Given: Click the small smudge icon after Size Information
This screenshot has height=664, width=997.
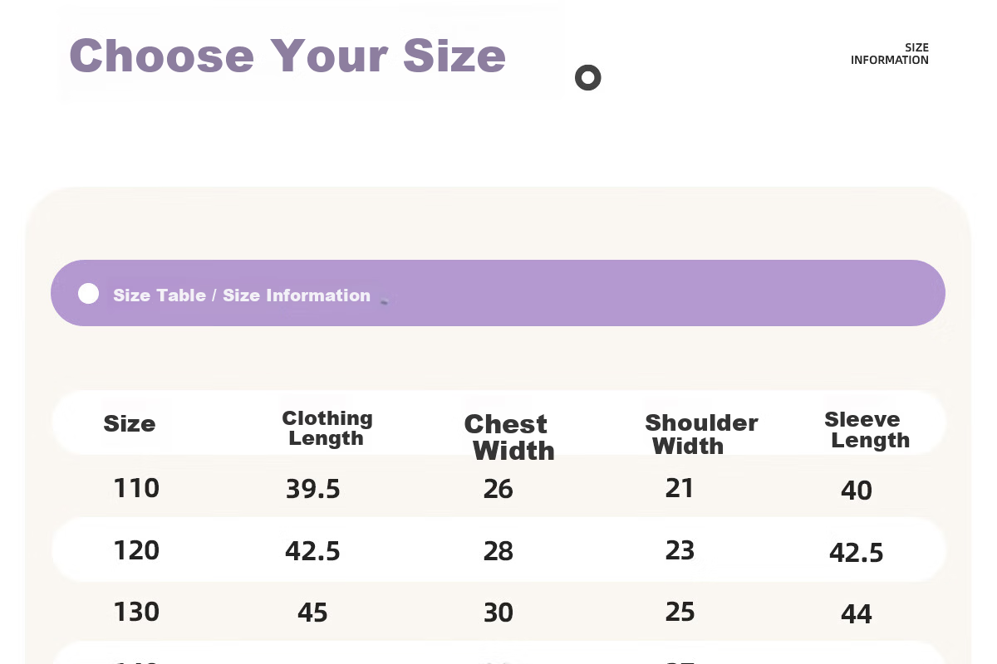Looking at the screenshot, I should click(x=385, y=300).
